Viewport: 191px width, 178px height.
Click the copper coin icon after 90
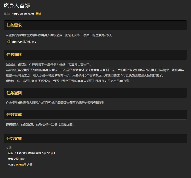52,153
